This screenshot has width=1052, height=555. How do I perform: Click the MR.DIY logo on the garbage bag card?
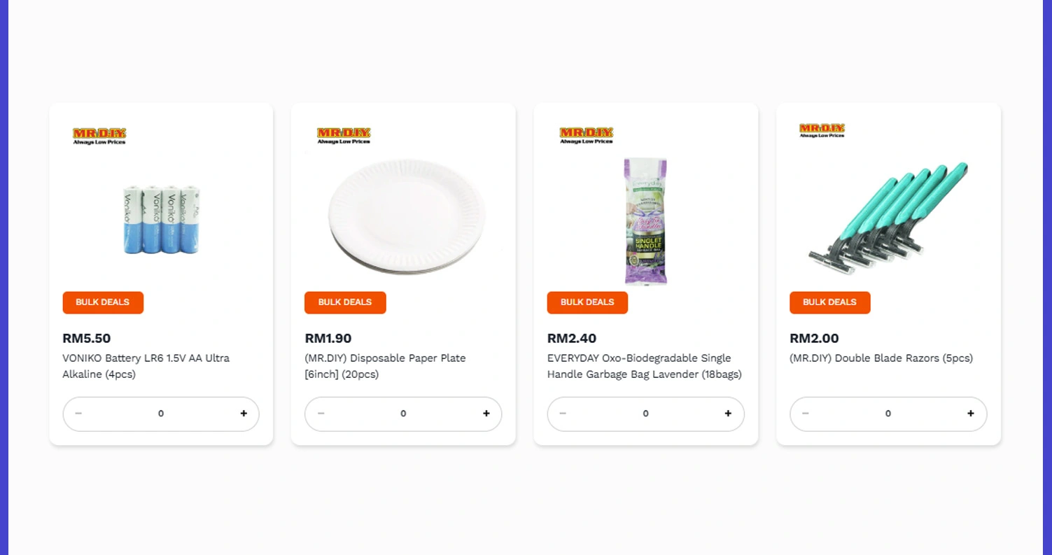pos(585,134)
